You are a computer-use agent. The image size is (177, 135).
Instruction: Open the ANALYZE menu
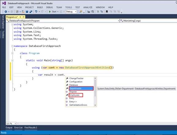click(88, 7)
